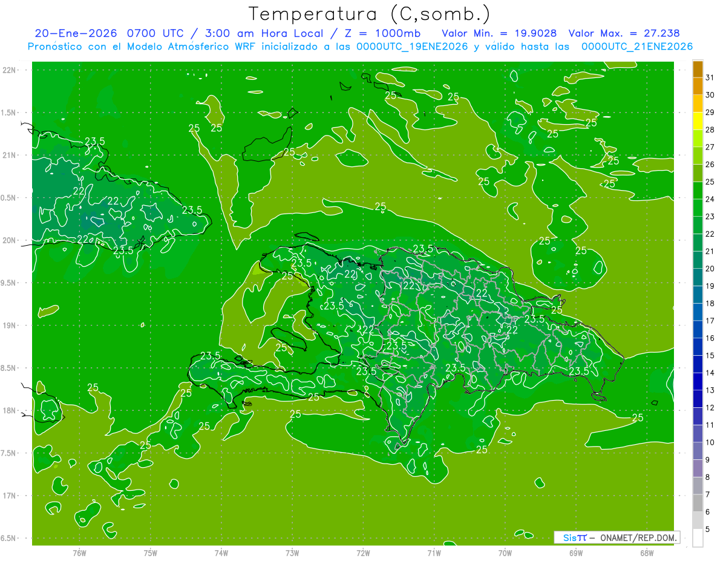Click the "69W" longitude axis label
This screenshot has width=726, height=561.
pos(576,553)
